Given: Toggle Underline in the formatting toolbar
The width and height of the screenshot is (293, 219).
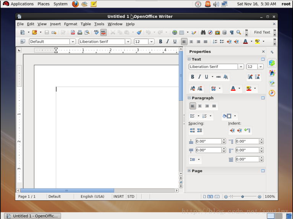Looking at the screenshot, I should point(175,42).
